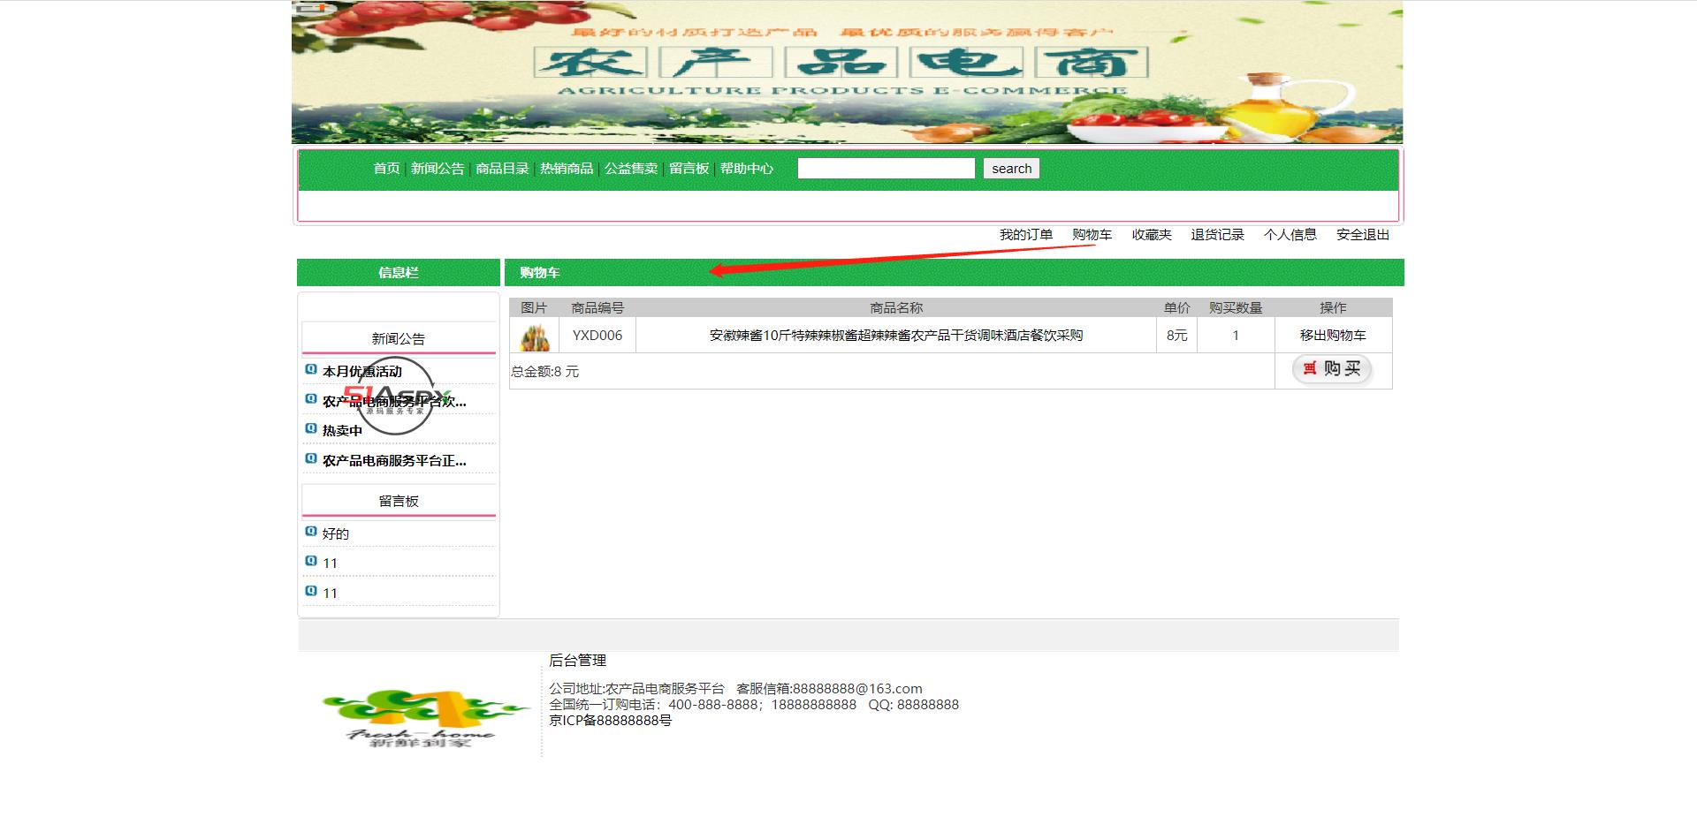Image resolution: width=1697 pixels, height=832 pixels.
Task: Open 个人信息 profile page
Action: 1290,235
